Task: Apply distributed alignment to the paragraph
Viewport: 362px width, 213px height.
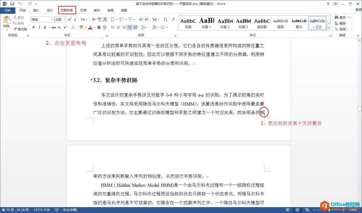Action: (135, 27)
